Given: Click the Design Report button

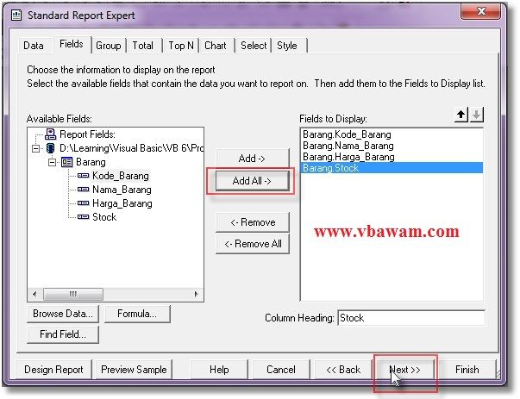Looking at the screenshot, I should 53,370.
